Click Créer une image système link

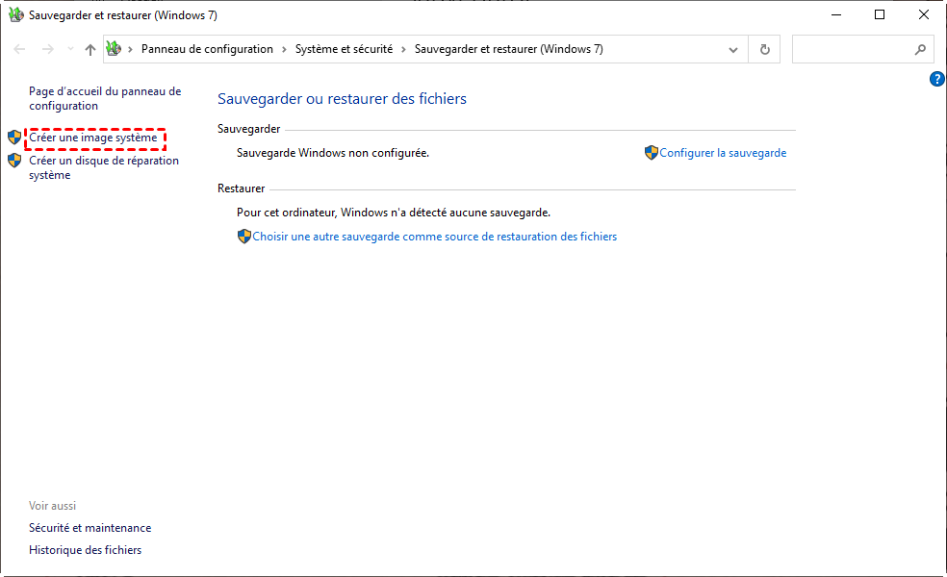(93, 138)
